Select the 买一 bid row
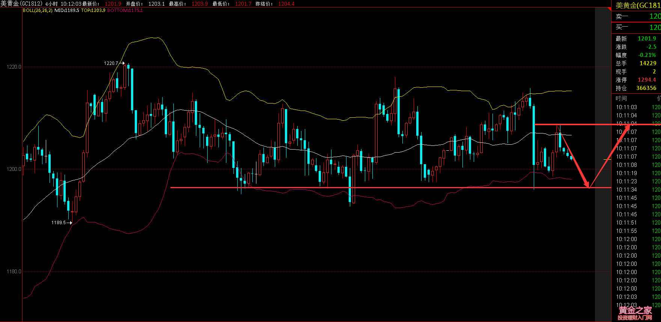The width and height of the screenshot is (661, 322). click(636, 27)
